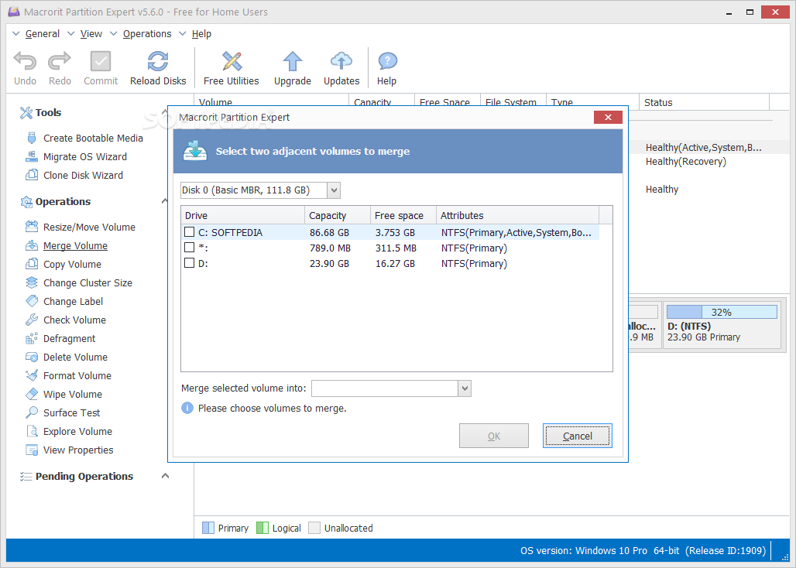Click the Delete Volume icon
This screenshot has height=568, width=796.
(x=32, y=357)
